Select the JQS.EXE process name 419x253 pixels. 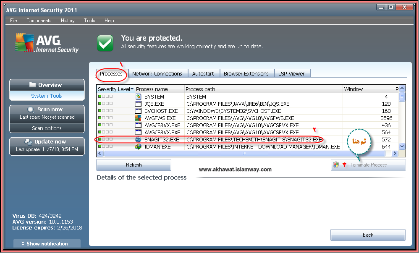[154, 104]
